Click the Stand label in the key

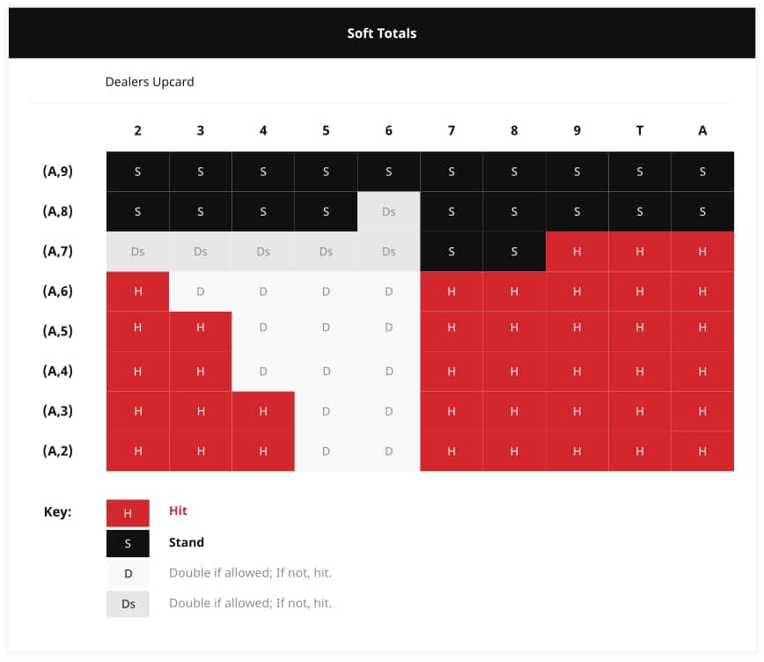pos(186,542)
